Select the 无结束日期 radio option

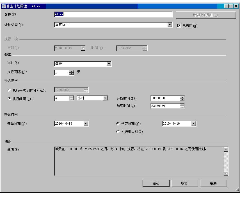pyautogui.click(x=118, y=131)
